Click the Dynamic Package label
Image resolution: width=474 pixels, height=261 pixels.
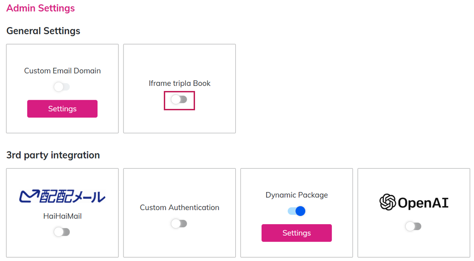(x=296, y=195)
